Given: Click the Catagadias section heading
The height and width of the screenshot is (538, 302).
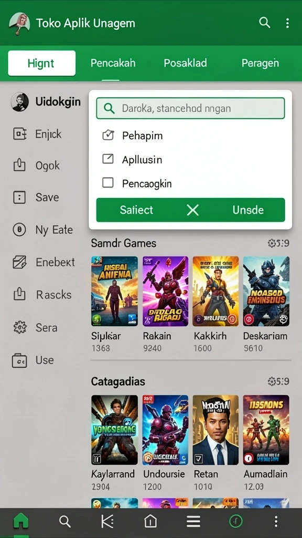Looking at the screenshot, I should [118, 381].
